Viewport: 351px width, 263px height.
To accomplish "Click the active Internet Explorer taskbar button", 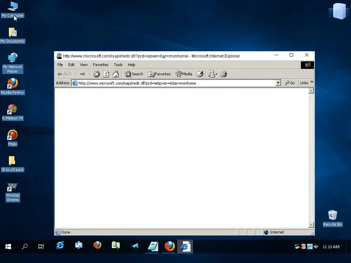I will pos(185,247).
